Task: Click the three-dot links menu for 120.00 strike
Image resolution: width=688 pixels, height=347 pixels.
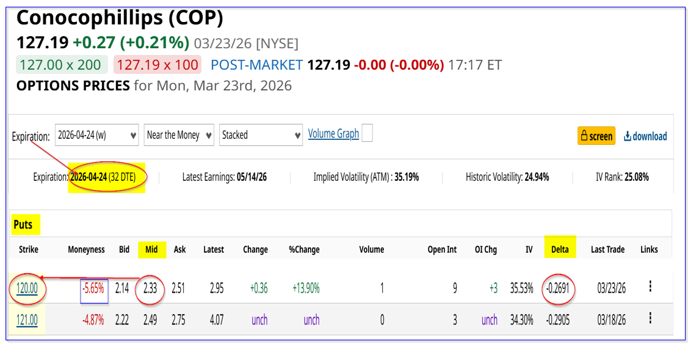Action: (650, 287)
